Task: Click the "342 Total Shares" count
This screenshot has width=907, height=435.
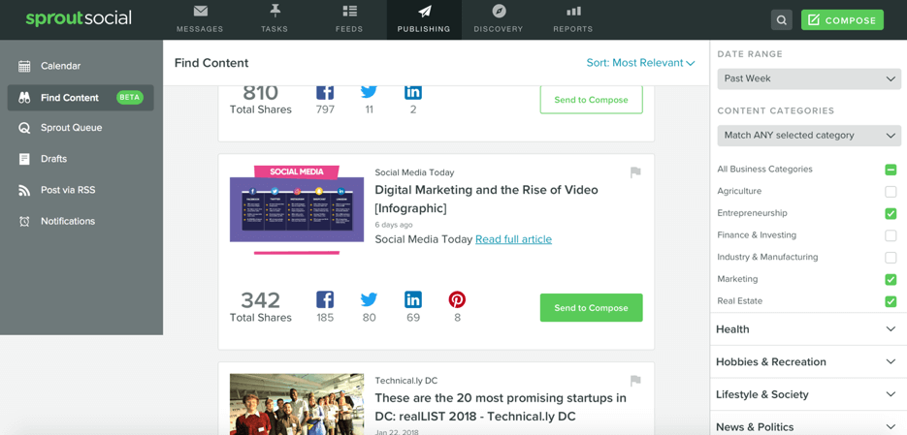Action: coord(261,307)
